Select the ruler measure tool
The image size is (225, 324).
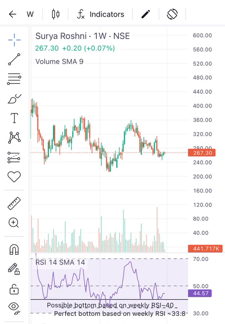(14, 203)
